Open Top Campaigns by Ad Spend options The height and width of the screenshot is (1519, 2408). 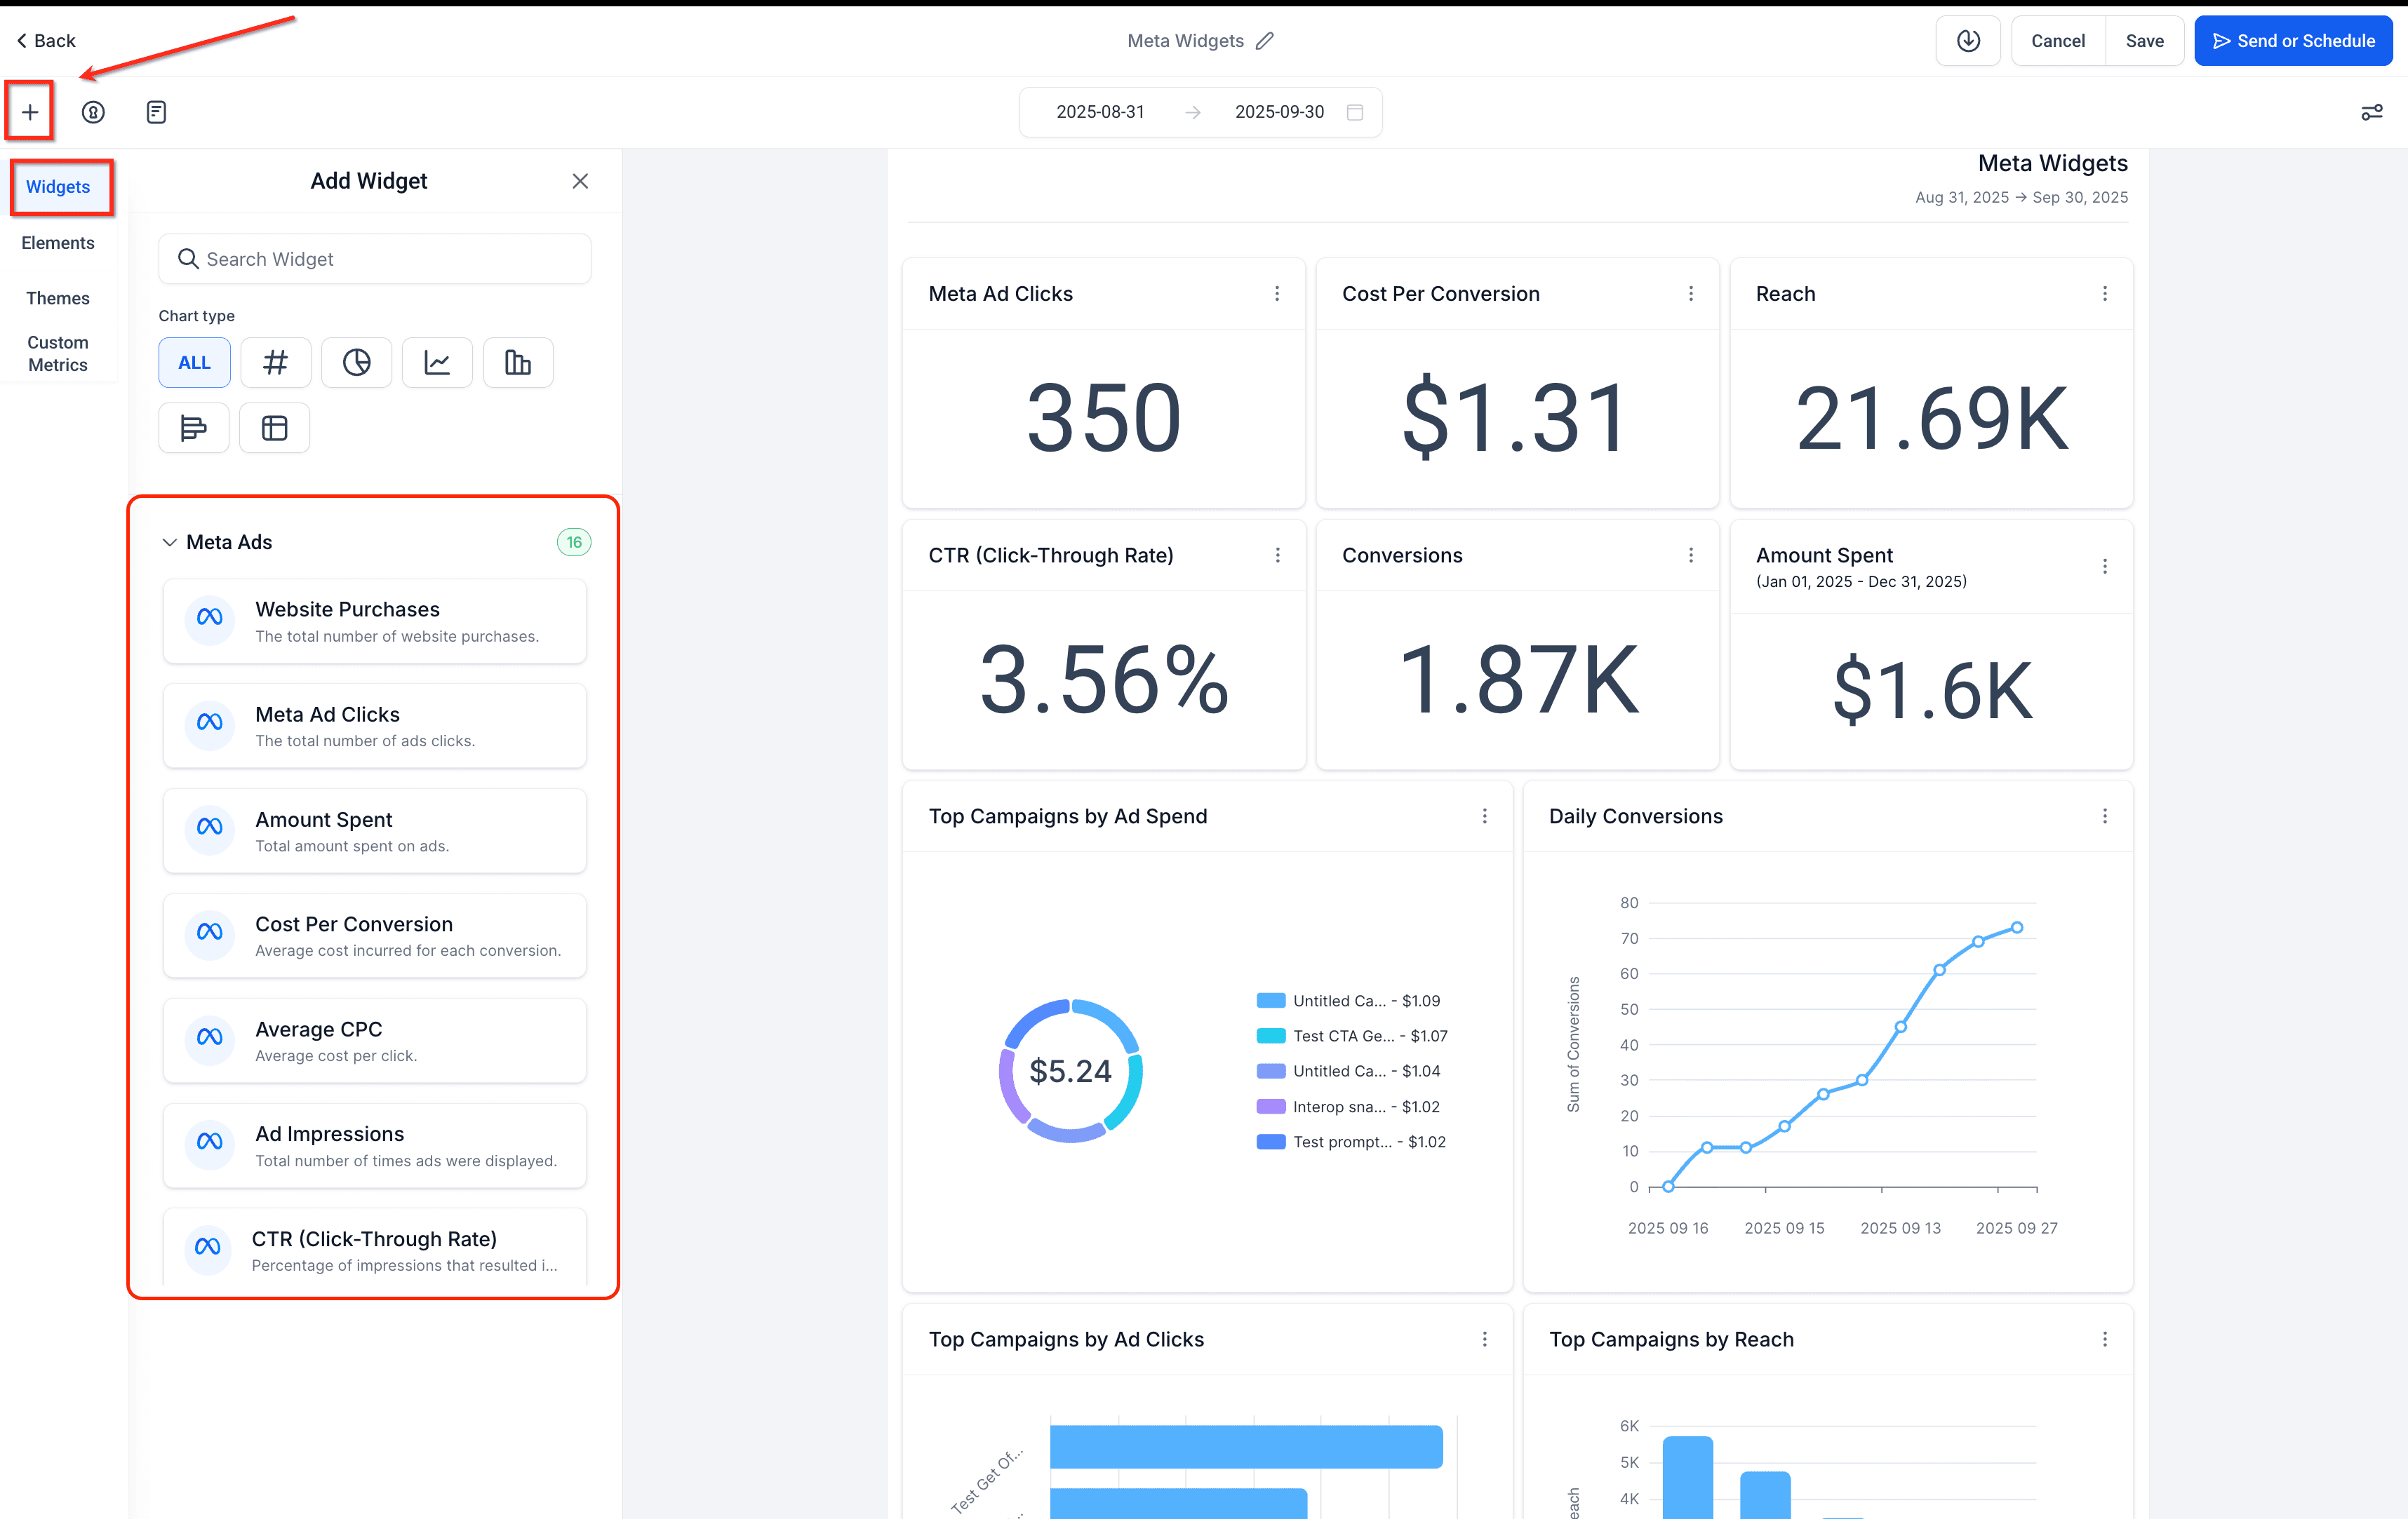point(1485,816)
